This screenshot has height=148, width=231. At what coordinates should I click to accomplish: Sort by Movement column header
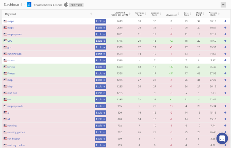click(x=171, y=15)
